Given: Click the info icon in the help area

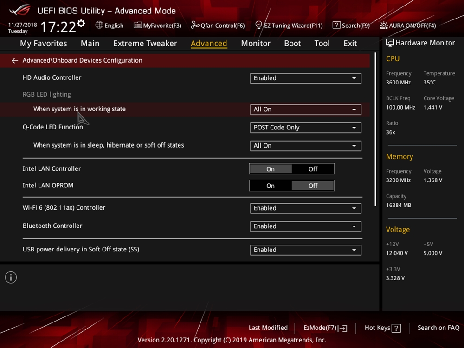Looking at the screenshot, I should 11,277.
